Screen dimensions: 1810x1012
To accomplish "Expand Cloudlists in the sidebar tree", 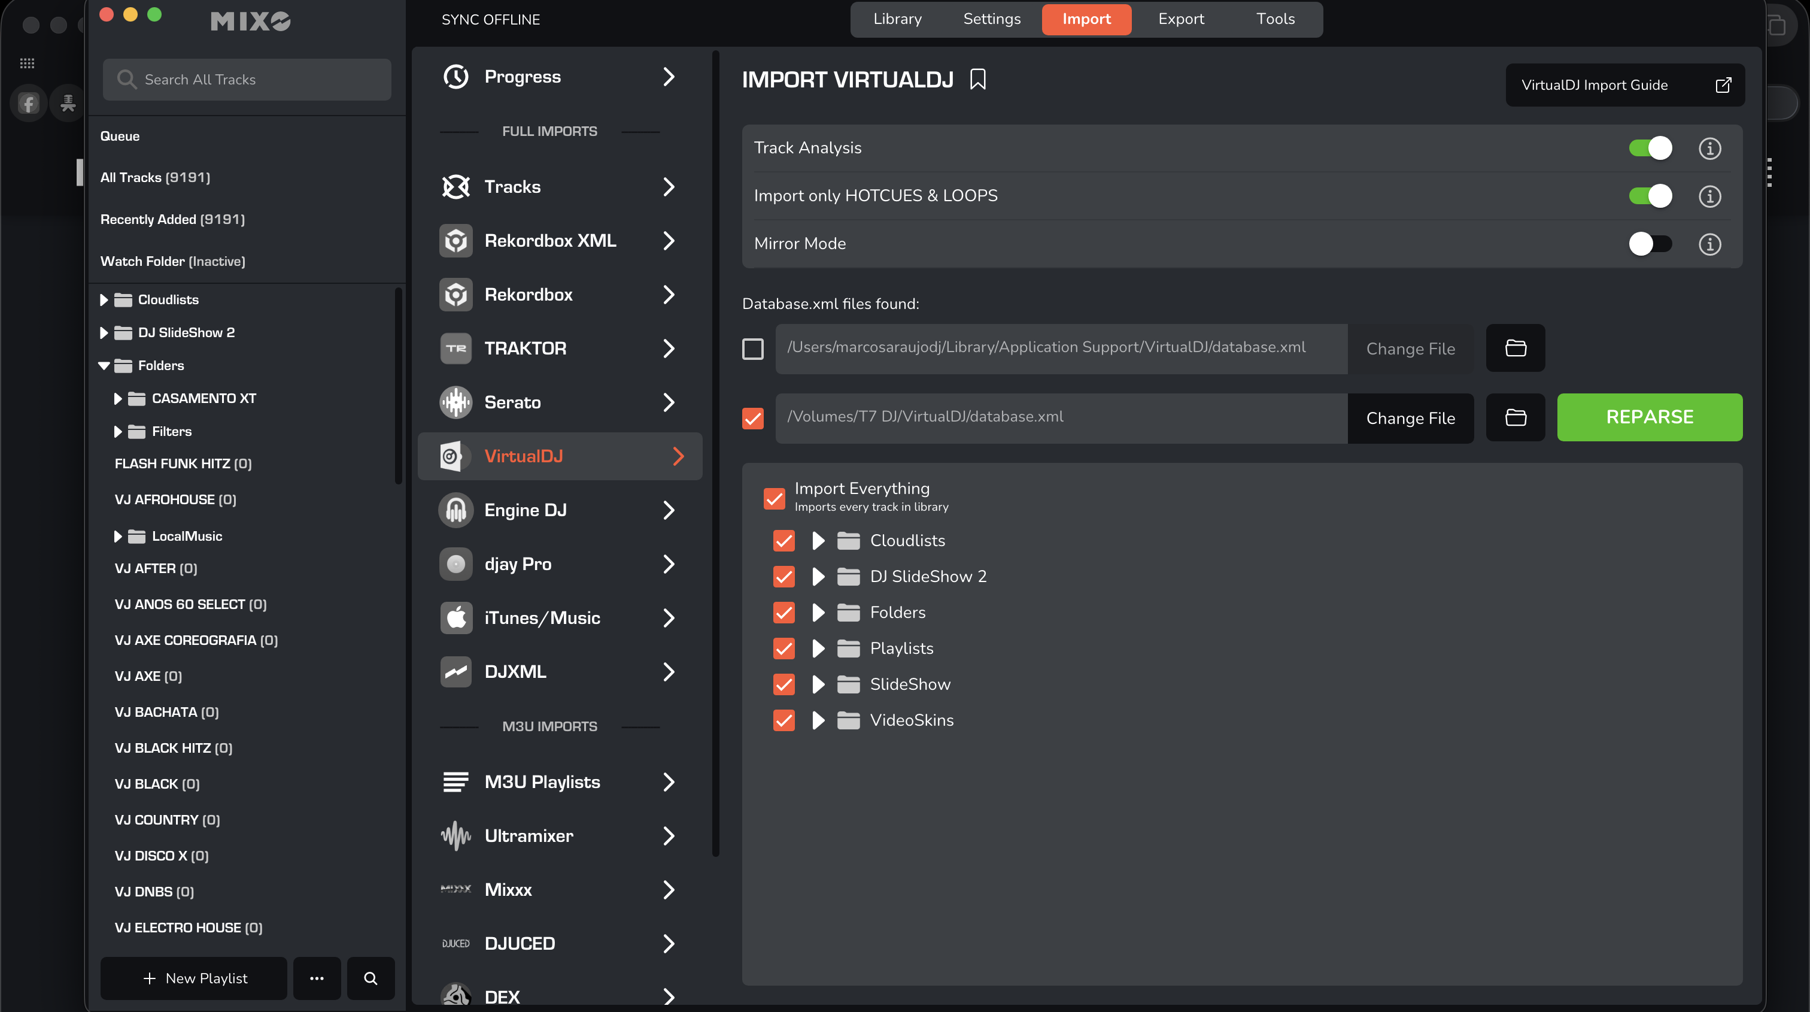I will point(104,300).
